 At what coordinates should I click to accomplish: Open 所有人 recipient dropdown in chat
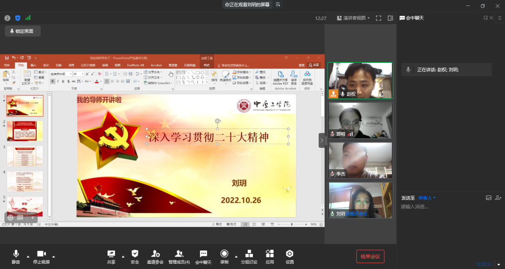coord(427,198)
